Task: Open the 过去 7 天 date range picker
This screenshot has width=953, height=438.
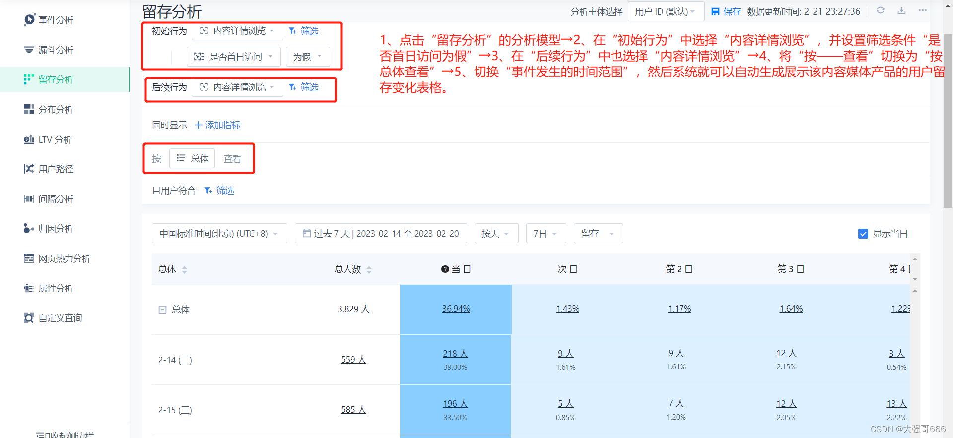Action: [381, 233]
